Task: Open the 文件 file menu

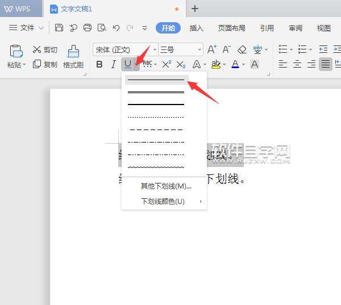Action: click(26, 28)
